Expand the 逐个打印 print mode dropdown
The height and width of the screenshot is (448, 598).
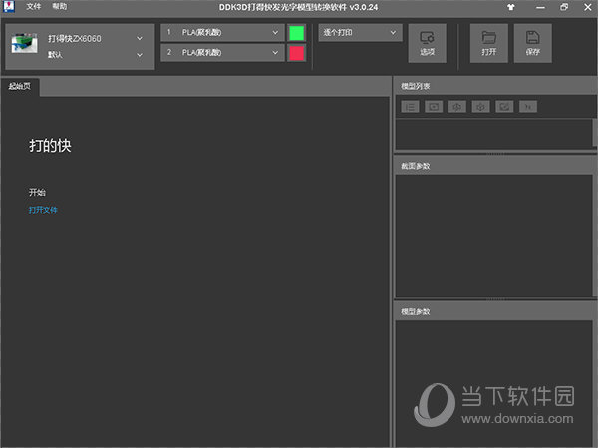394,32
